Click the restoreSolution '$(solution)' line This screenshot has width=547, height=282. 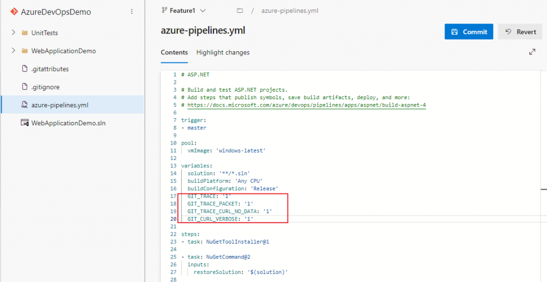click(241, 272)
